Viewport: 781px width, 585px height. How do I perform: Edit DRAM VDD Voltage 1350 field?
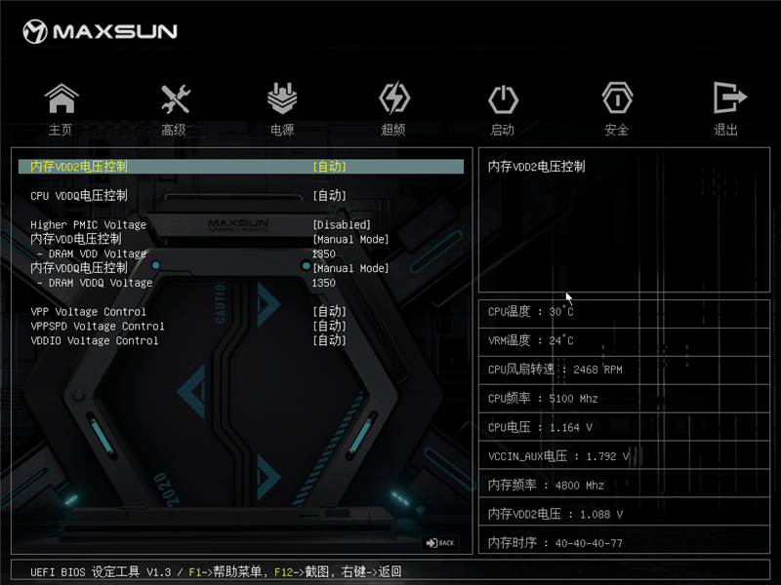pyautogui.click(x=324, y=253)
